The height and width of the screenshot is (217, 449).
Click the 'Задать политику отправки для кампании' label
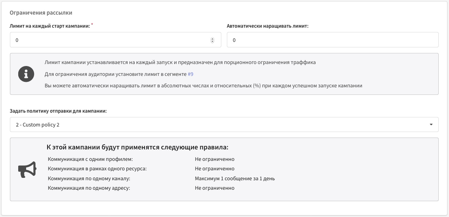58,111
